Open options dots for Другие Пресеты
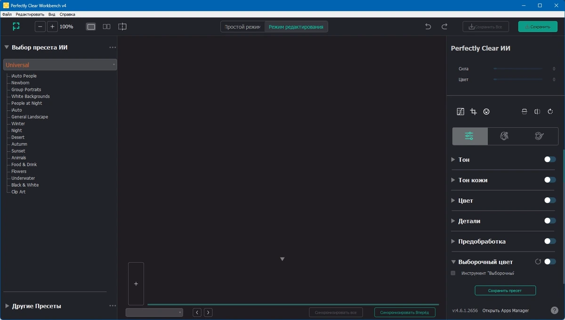565x320 pixels. pyautogui.click(x=113, y=306)
